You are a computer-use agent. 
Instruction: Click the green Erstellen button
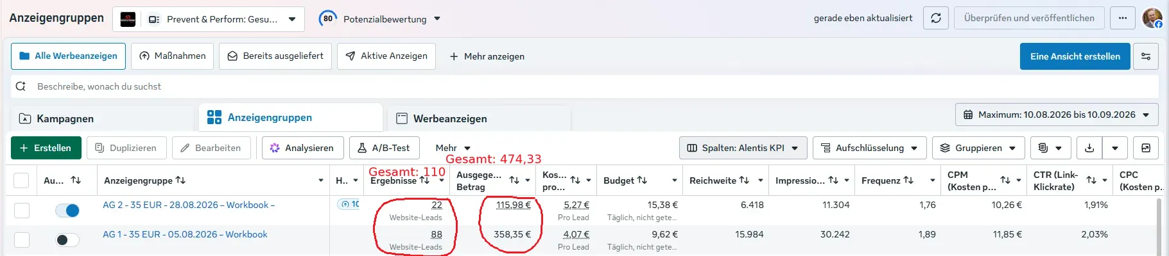pyautogui.click(x=46, y=148)
